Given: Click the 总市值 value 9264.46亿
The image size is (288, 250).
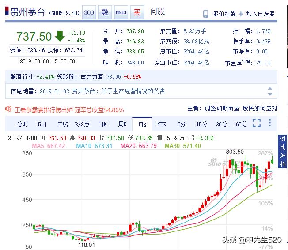Looking at the screenshot, I should (196, 51).
